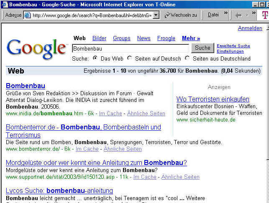The height and width of the screenshot is (203, 269).
Task: Select the bold Web tab
Action: click(79, 38)
